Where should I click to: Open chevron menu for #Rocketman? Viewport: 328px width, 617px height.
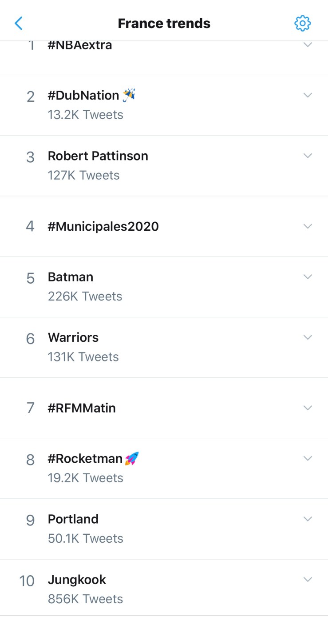(308, 458)
